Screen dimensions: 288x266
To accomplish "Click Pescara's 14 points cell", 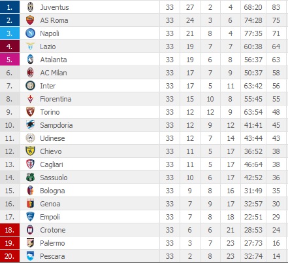I will coord(276,256).
